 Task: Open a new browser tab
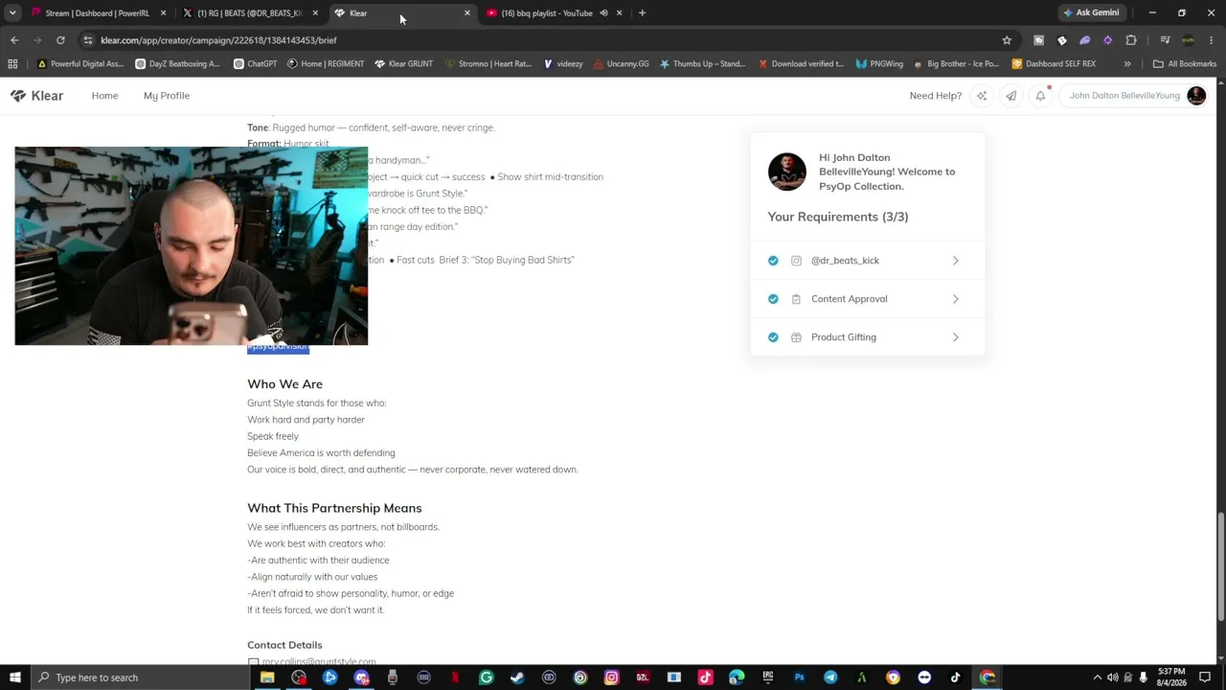tap(642, 13)
